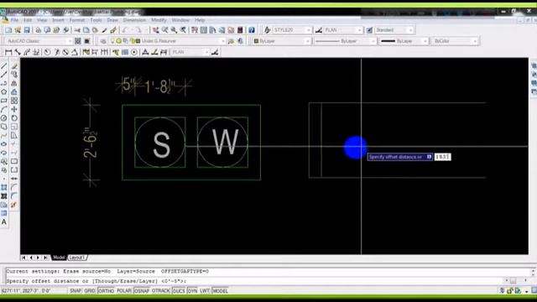Open the Modify menu
Viewport: 537px width, 302px height.
coord(159,20)
